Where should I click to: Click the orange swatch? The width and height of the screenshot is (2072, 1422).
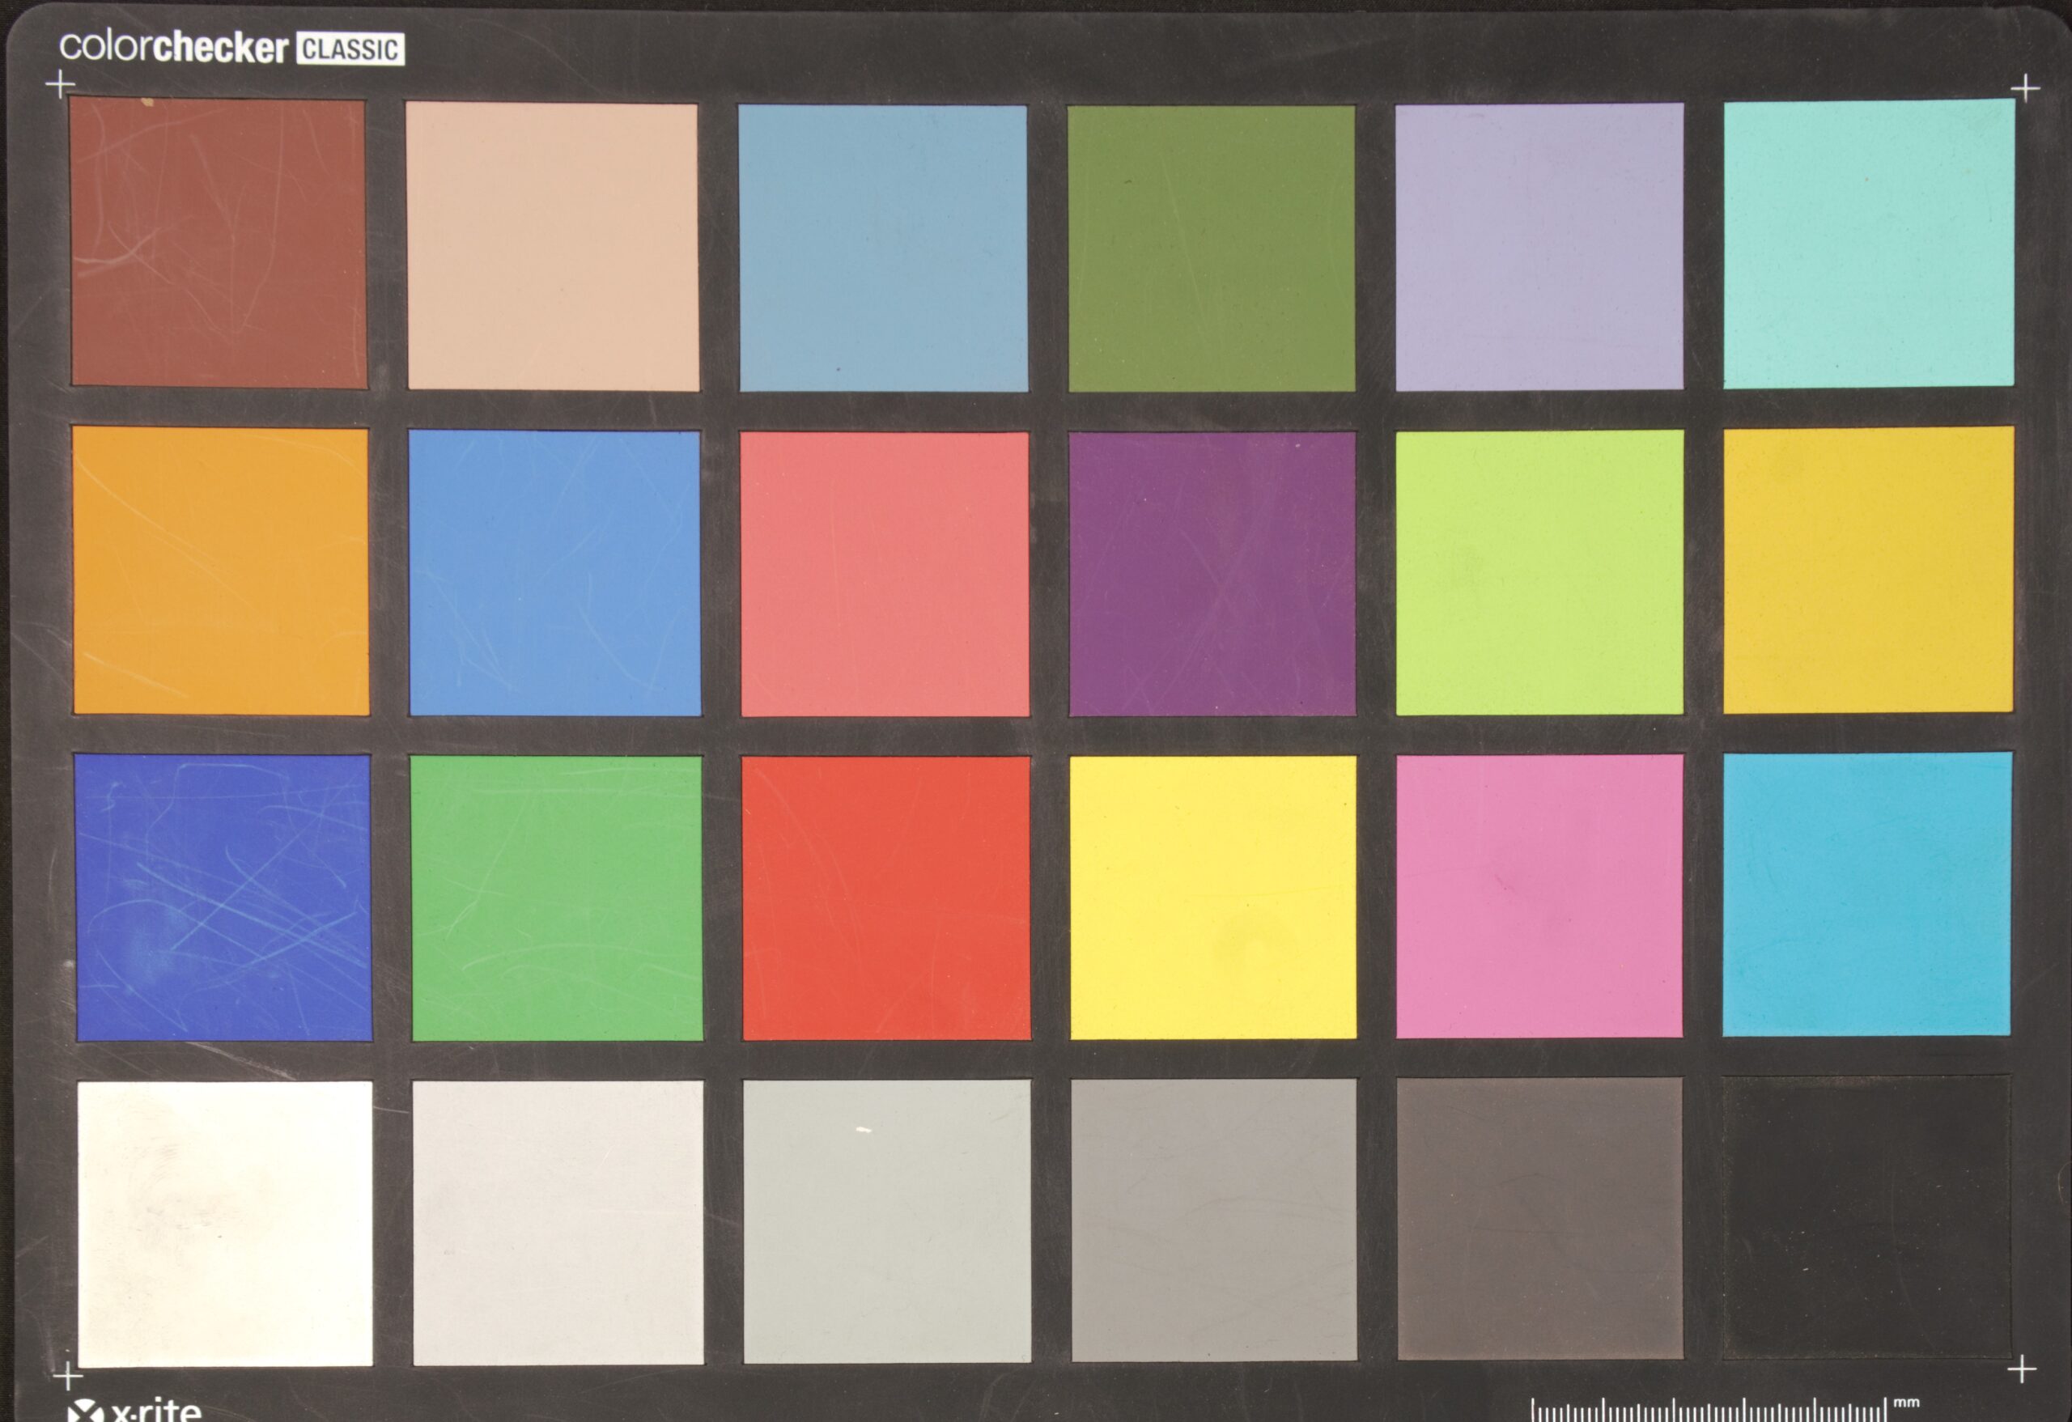[220, 571]
